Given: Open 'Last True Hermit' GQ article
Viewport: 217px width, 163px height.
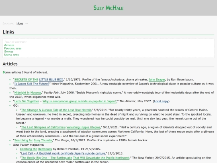Looking at the screenshot, I should pyautogui.click(x=56, y=110).
